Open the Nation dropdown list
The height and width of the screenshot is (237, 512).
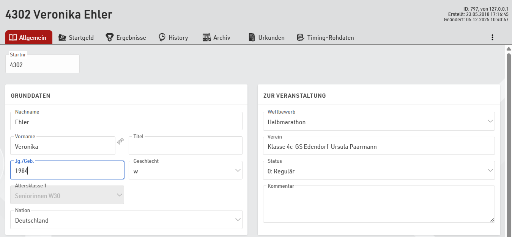(238, 220)
